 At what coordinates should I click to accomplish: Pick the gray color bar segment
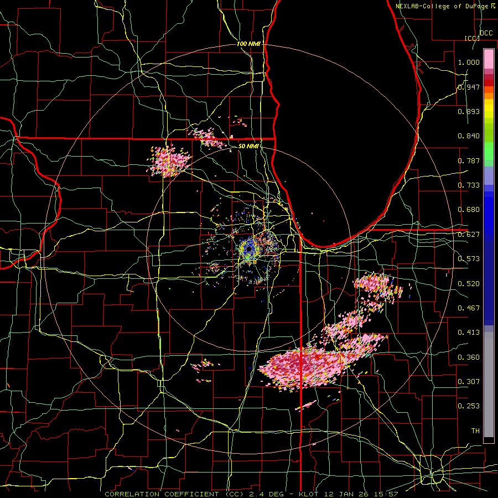click(489, 385)
